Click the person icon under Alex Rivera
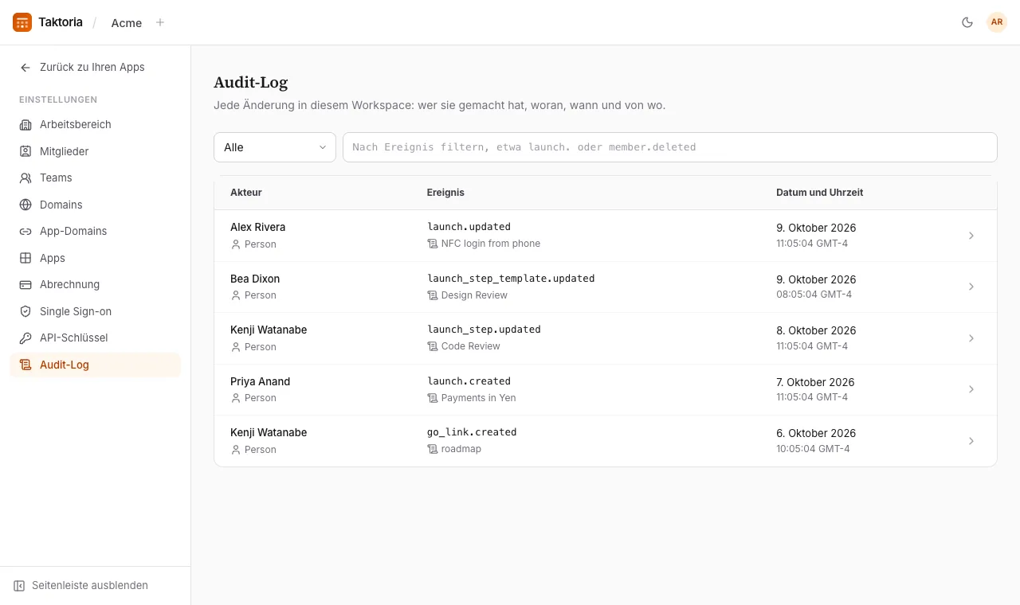 [x=236, y=244]
